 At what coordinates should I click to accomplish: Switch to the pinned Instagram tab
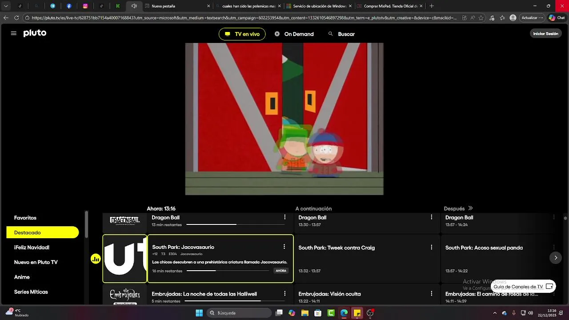point(85,6)
